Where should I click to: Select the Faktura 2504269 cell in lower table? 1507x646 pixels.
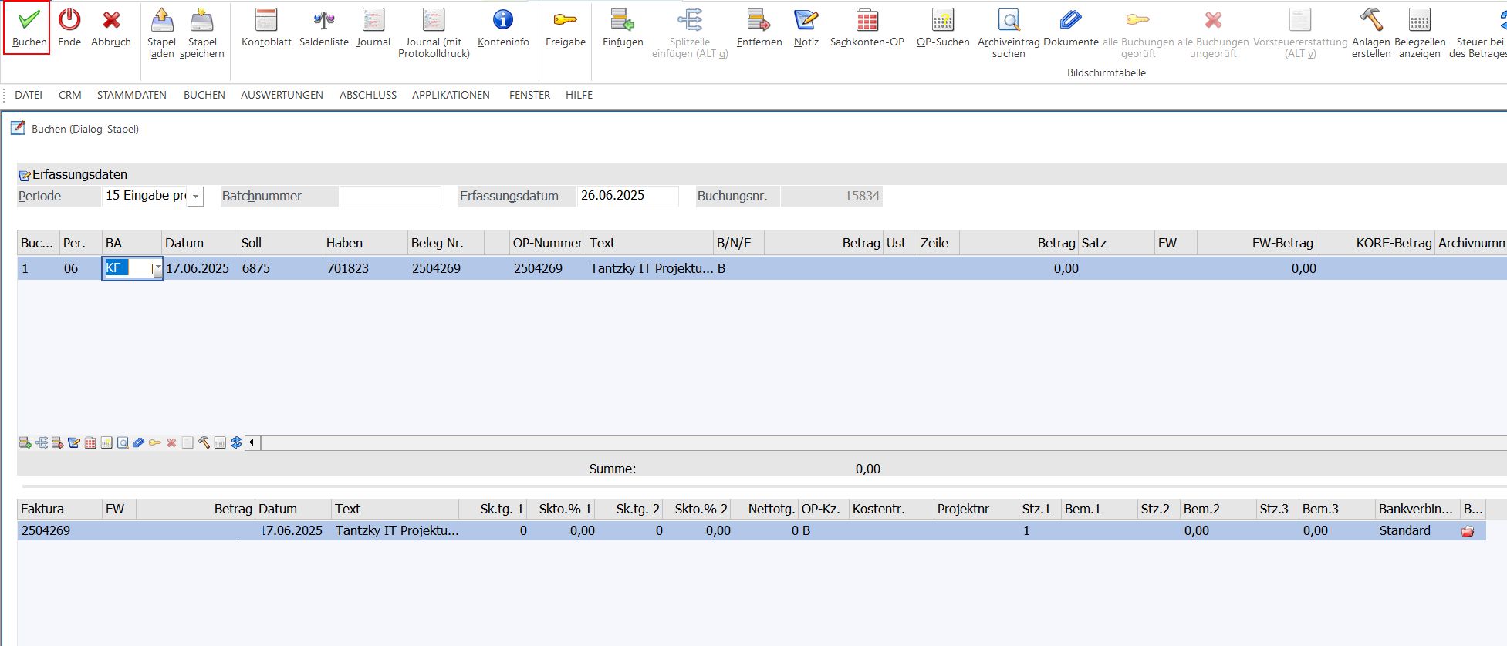click(59, 530)
